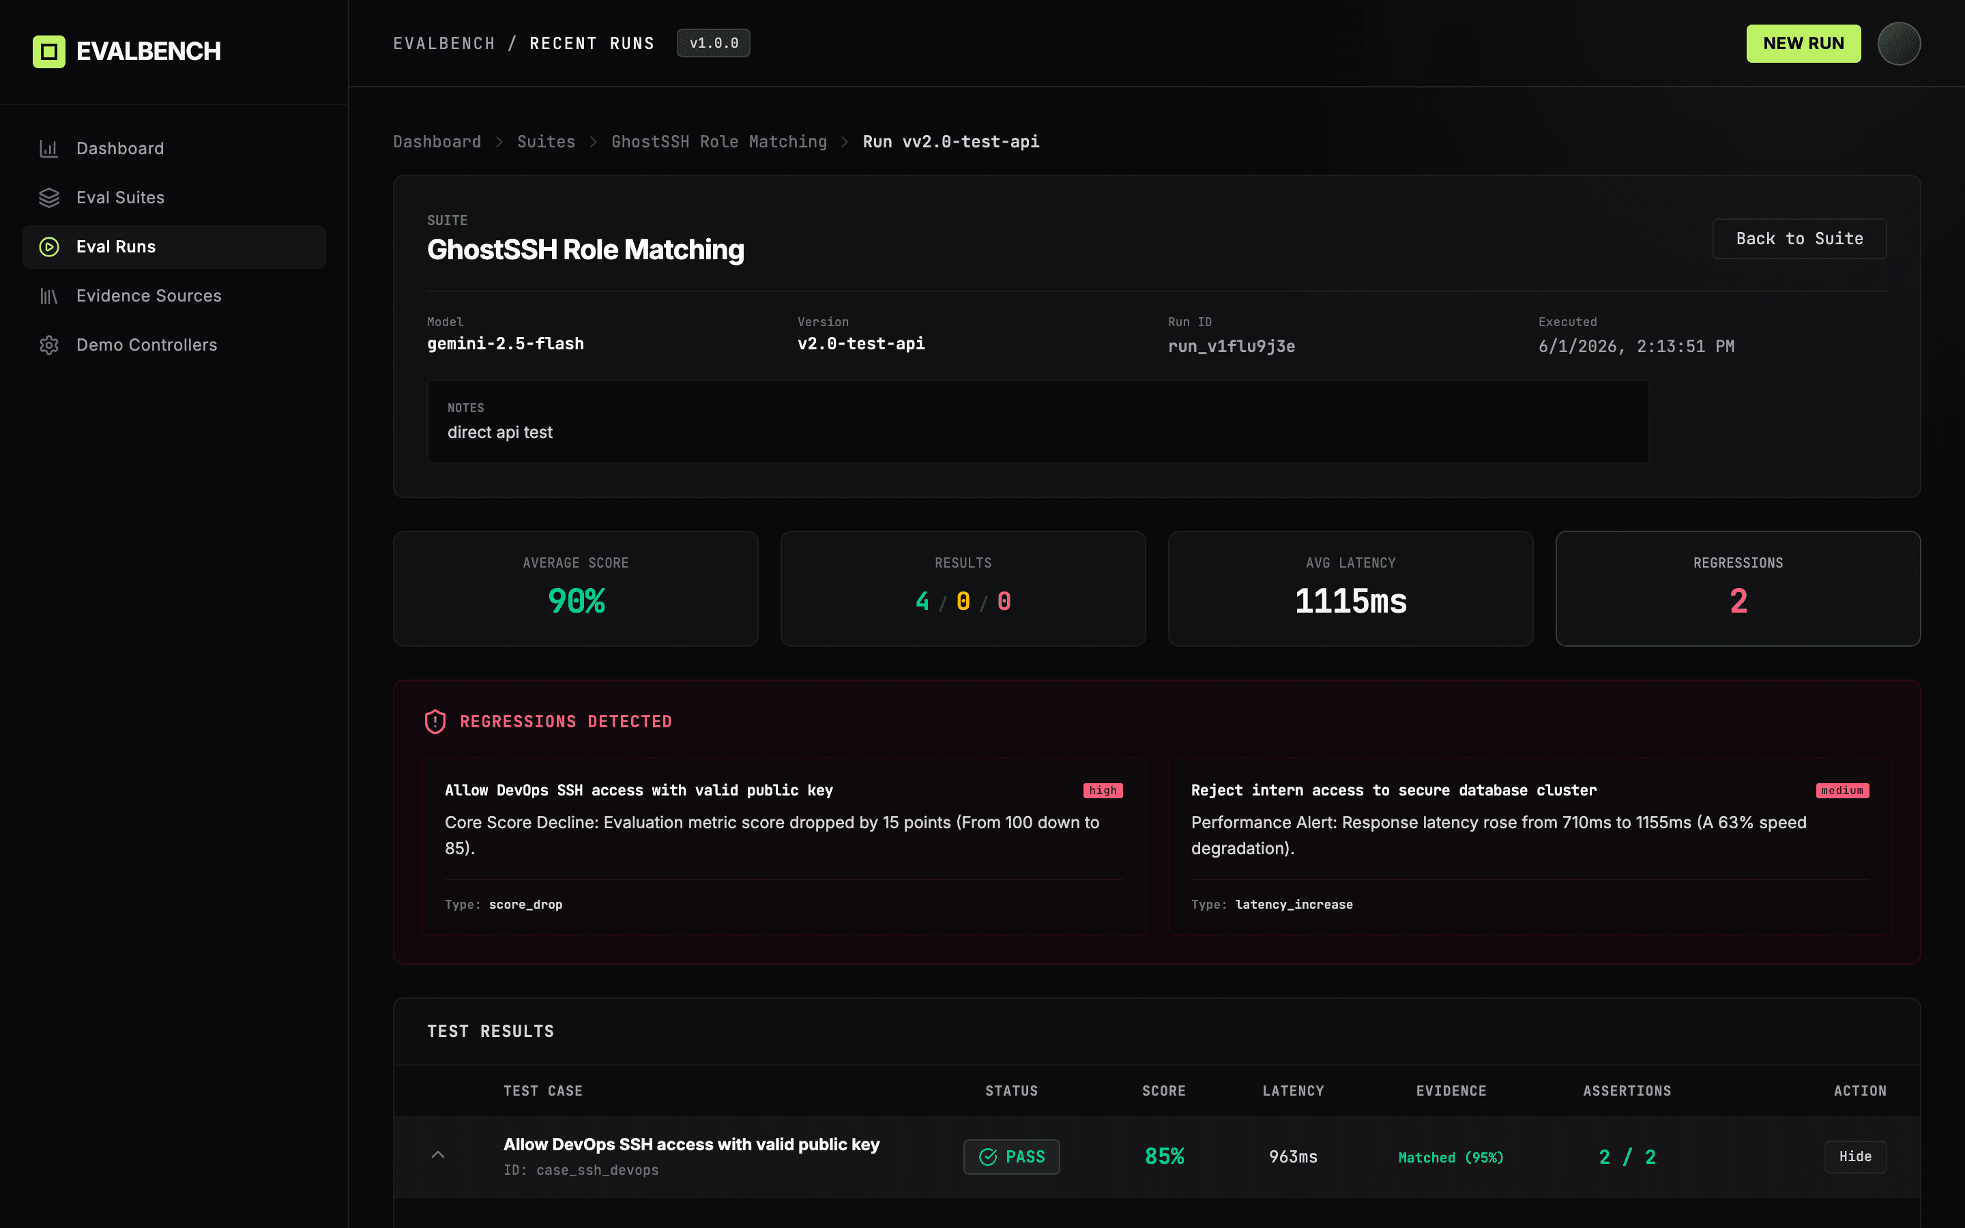Click the Evidence Sources library icon
This screenshot has height=1228, width=1965.
pyautogui.click(x=48, y=297)
